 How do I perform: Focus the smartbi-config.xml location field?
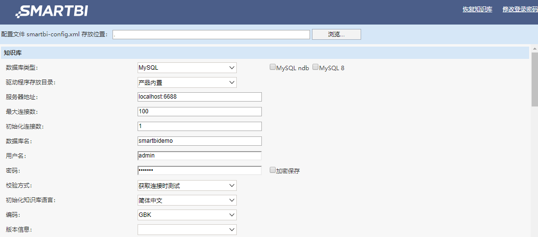point(211,34)
